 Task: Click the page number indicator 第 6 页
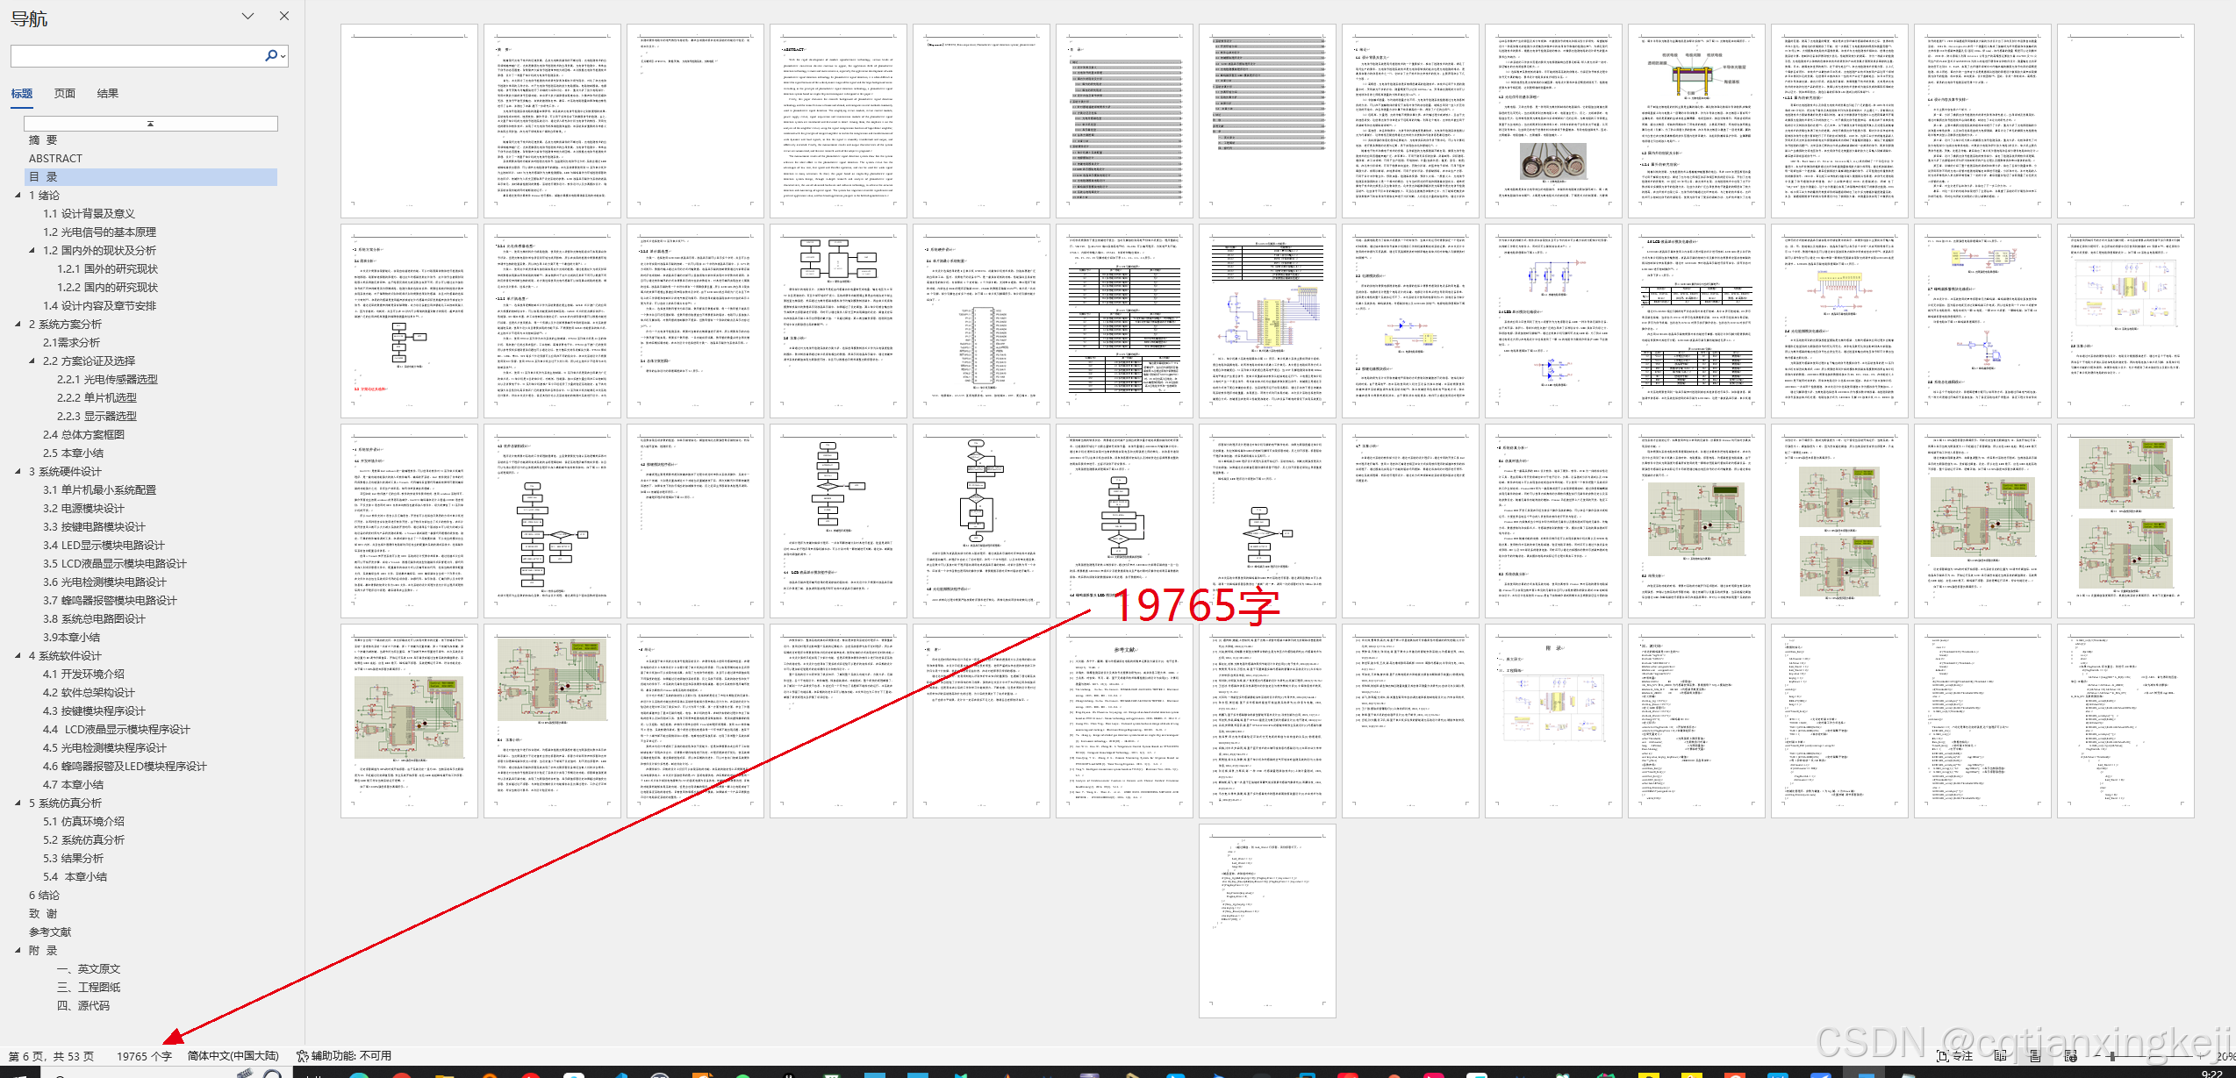(x=51, y=1056)
